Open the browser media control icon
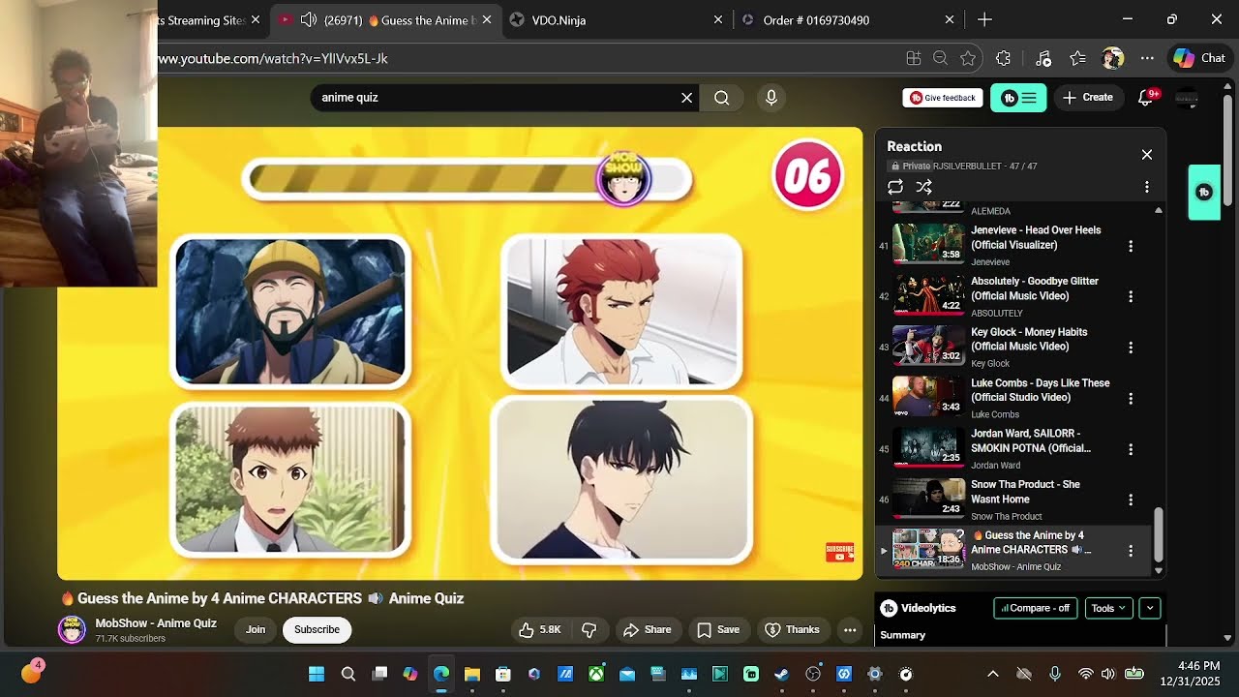1239x697 pixels. pyautogui.click(x=1043, y=58)
